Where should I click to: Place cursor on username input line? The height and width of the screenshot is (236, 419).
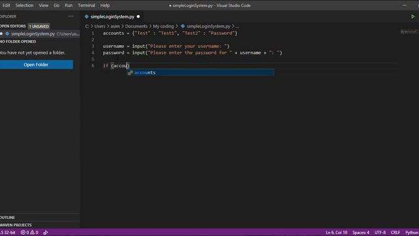click(166, 47)
